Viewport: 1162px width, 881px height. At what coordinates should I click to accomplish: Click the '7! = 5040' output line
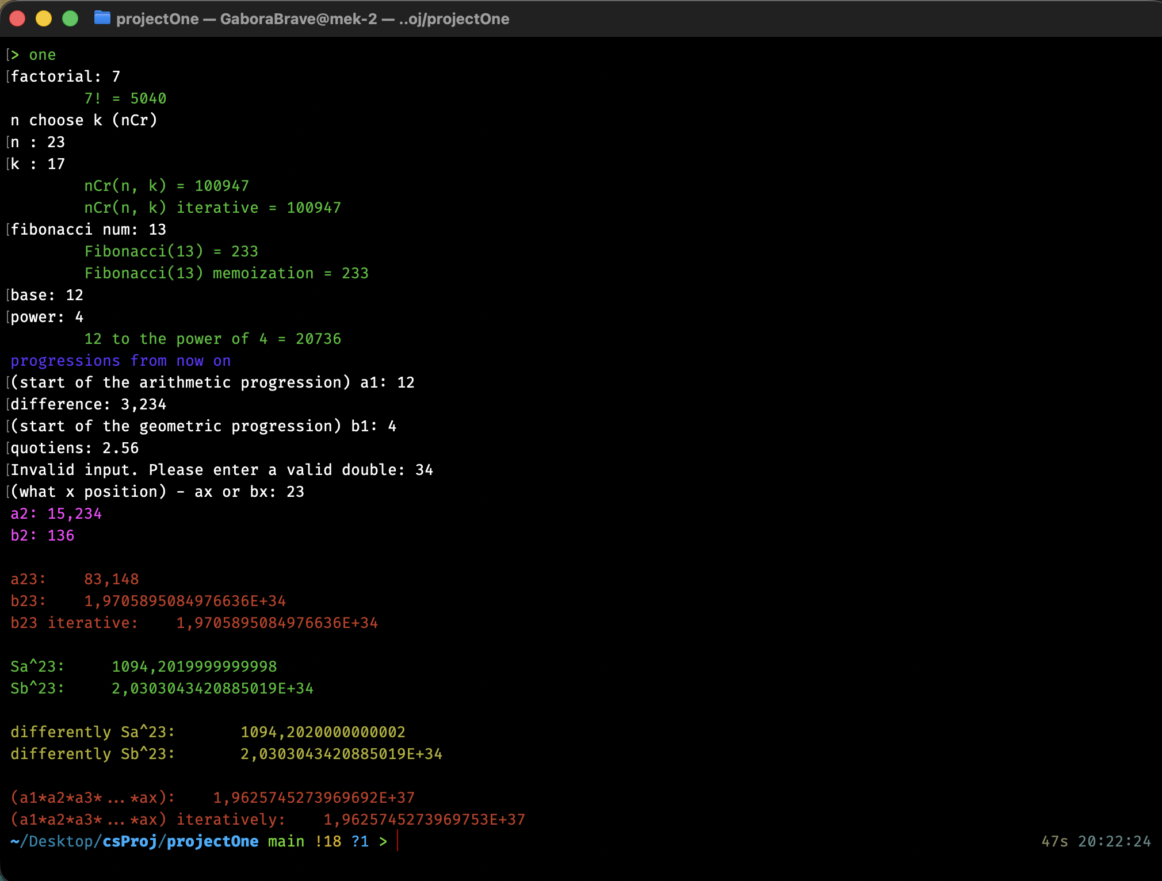(x=125, y=98)
